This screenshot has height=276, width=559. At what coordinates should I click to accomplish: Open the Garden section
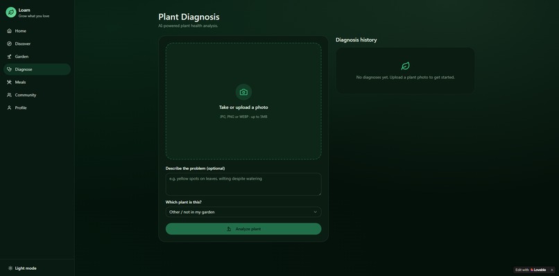[37, 57]
